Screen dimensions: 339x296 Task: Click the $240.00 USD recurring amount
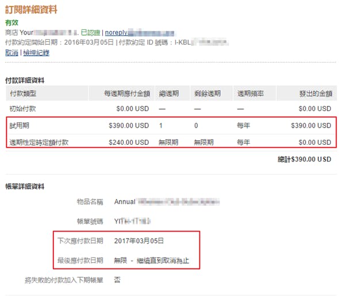[129, 143]
